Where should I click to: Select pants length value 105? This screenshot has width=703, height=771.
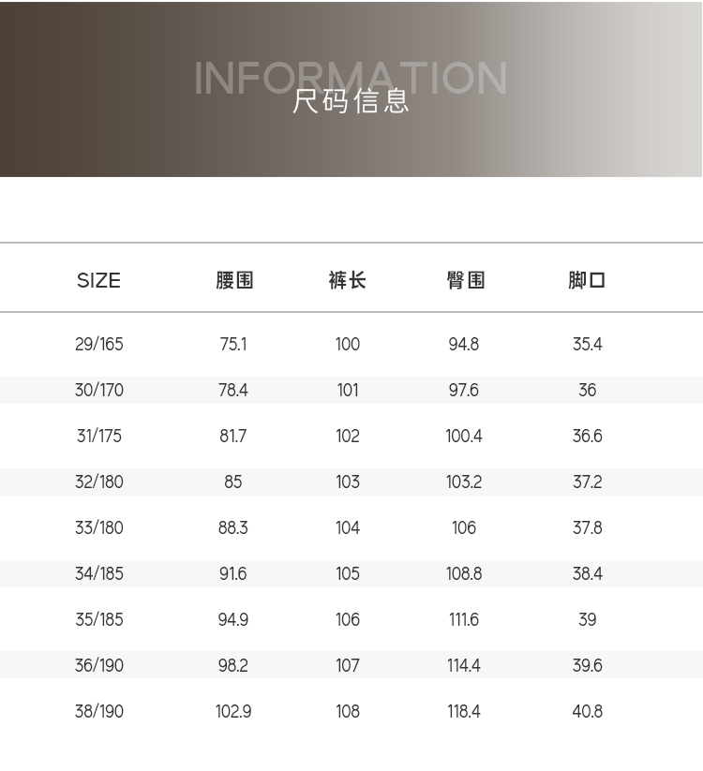pyautogui.click(x=348, y=574)
